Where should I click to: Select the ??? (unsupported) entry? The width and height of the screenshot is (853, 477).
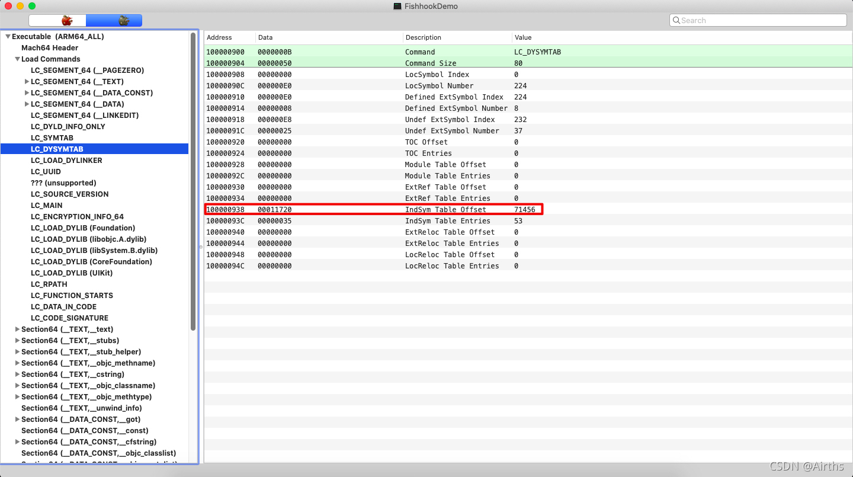click(63, 183)
